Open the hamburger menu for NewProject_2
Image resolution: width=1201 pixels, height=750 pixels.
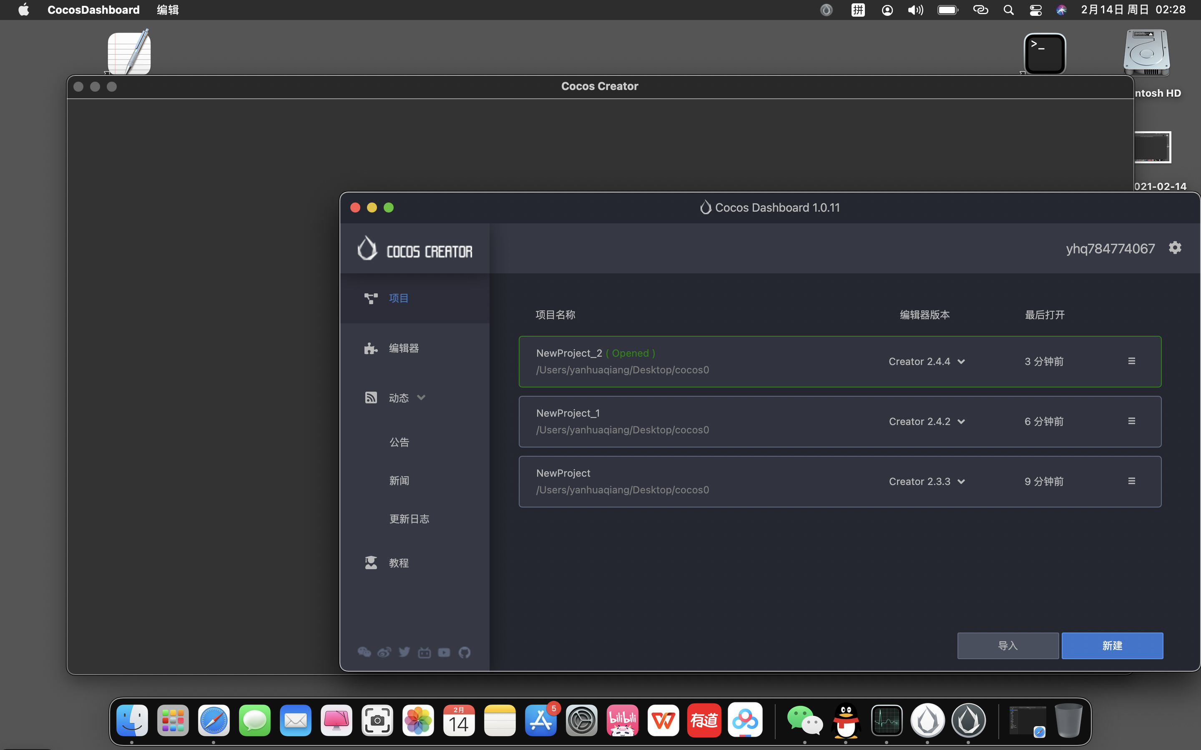[1131, 361]
